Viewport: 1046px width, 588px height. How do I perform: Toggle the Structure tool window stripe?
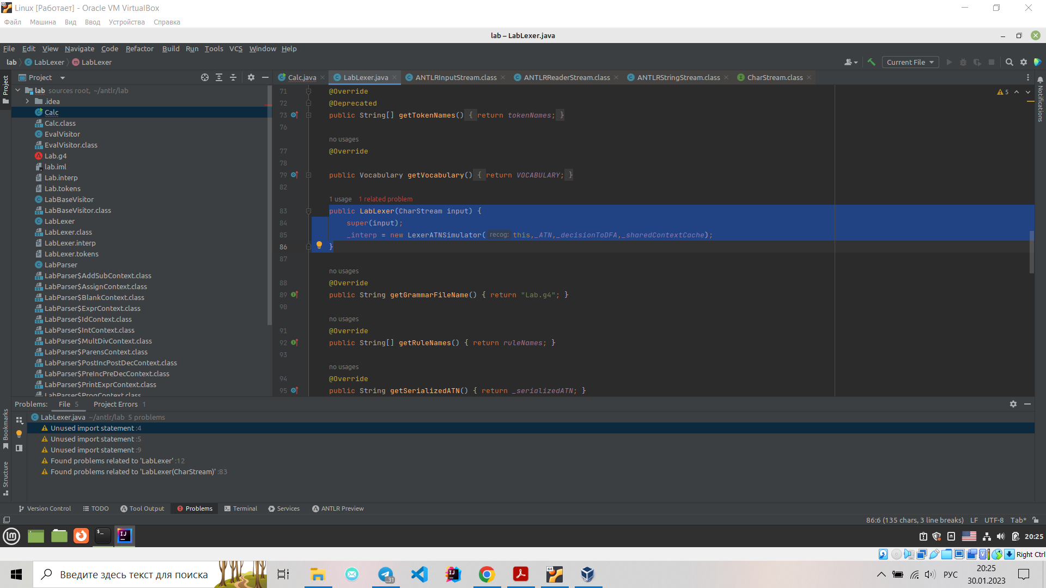[x=5, y=479]
